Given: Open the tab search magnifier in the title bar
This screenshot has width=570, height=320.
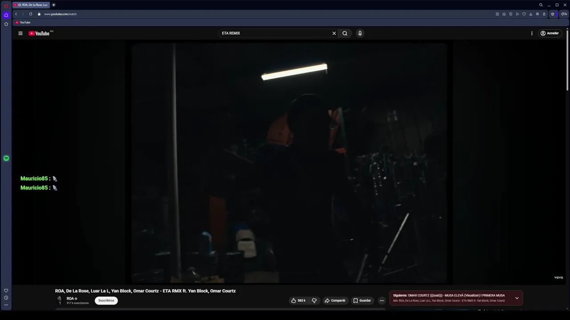Looking at the screenshot, I should coord(541,5).
